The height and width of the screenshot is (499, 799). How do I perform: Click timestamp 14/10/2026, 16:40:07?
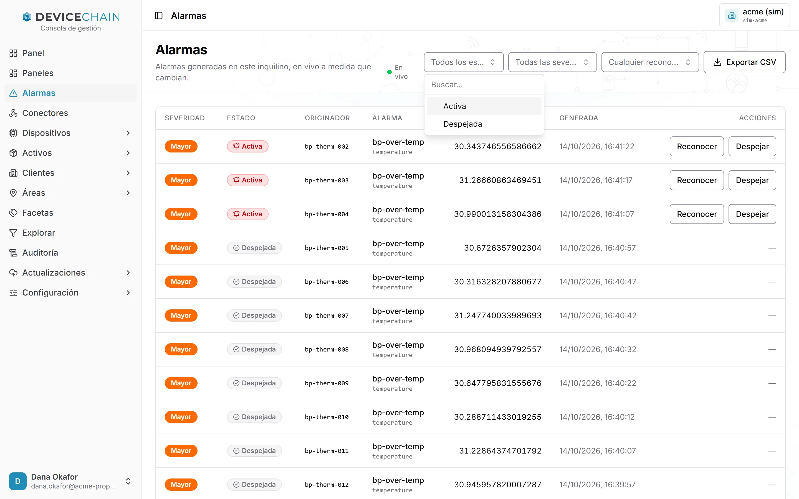coord(597,451)
